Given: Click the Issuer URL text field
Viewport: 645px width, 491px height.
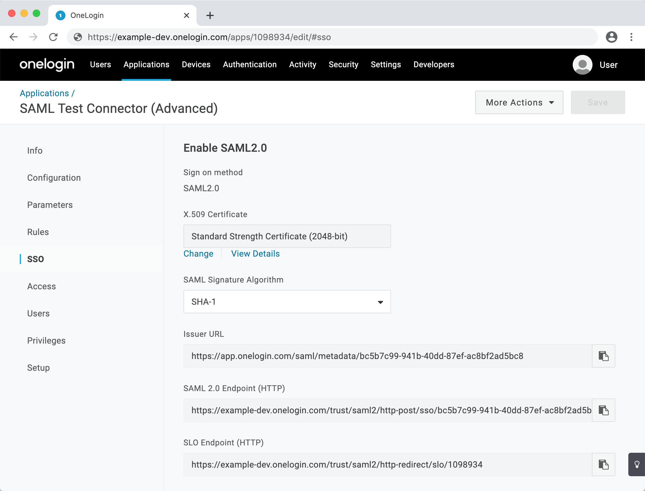Looking at the screenshot, I should 388,356.
